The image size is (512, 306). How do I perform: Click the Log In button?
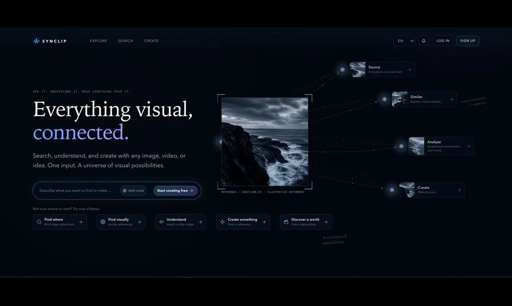(443, 41)
